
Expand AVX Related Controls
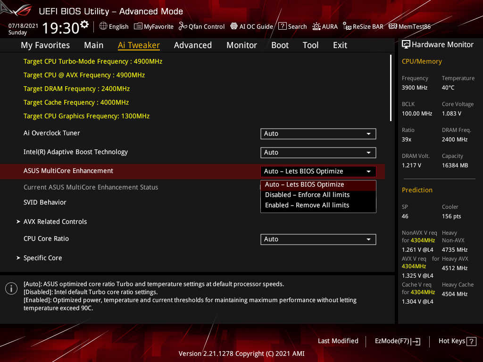(55, 222)
